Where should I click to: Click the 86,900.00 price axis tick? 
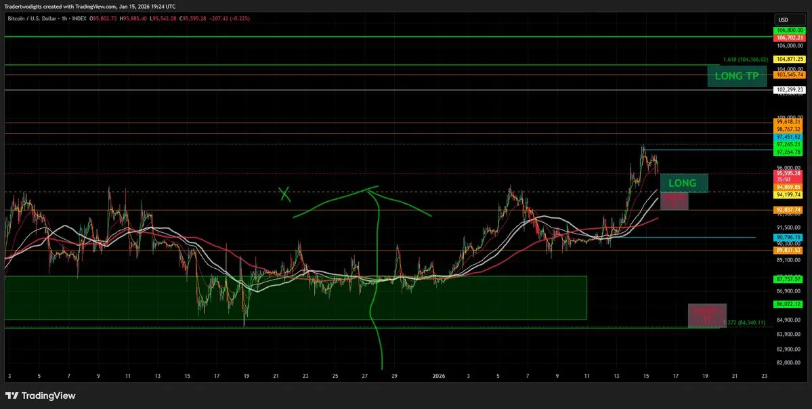click(789, 292)
